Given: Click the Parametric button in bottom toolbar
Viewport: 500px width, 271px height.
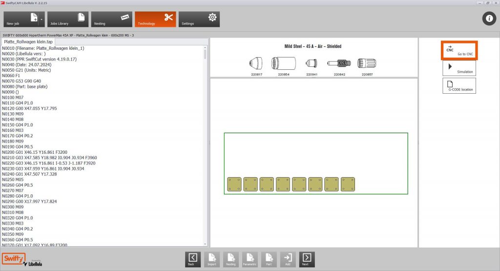Looking at the screenshot, I should 250,259.
